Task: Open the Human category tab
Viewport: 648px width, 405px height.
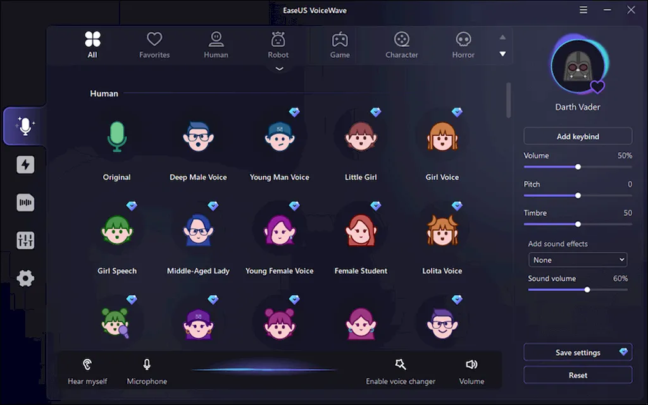Action: pos(216,45)
